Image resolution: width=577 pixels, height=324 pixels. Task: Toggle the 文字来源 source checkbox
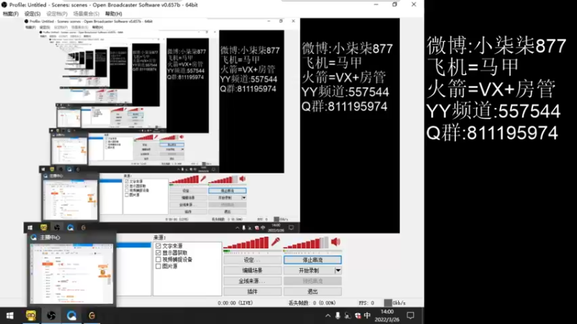158,246
